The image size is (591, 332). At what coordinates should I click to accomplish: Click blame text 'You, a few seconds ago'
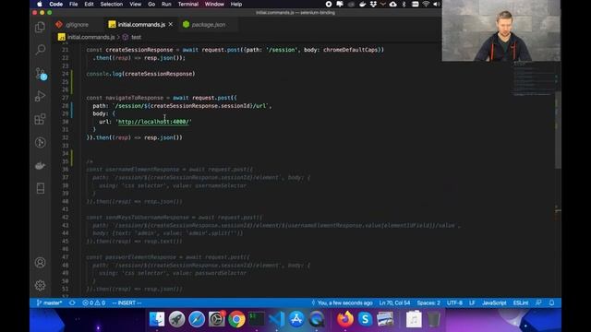(342, 302)
